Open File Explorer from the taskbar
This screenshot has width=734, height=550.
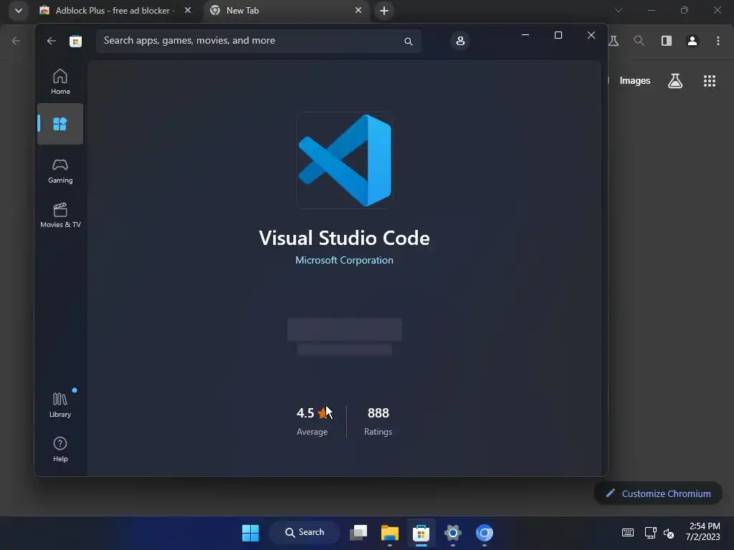[389, 533]
